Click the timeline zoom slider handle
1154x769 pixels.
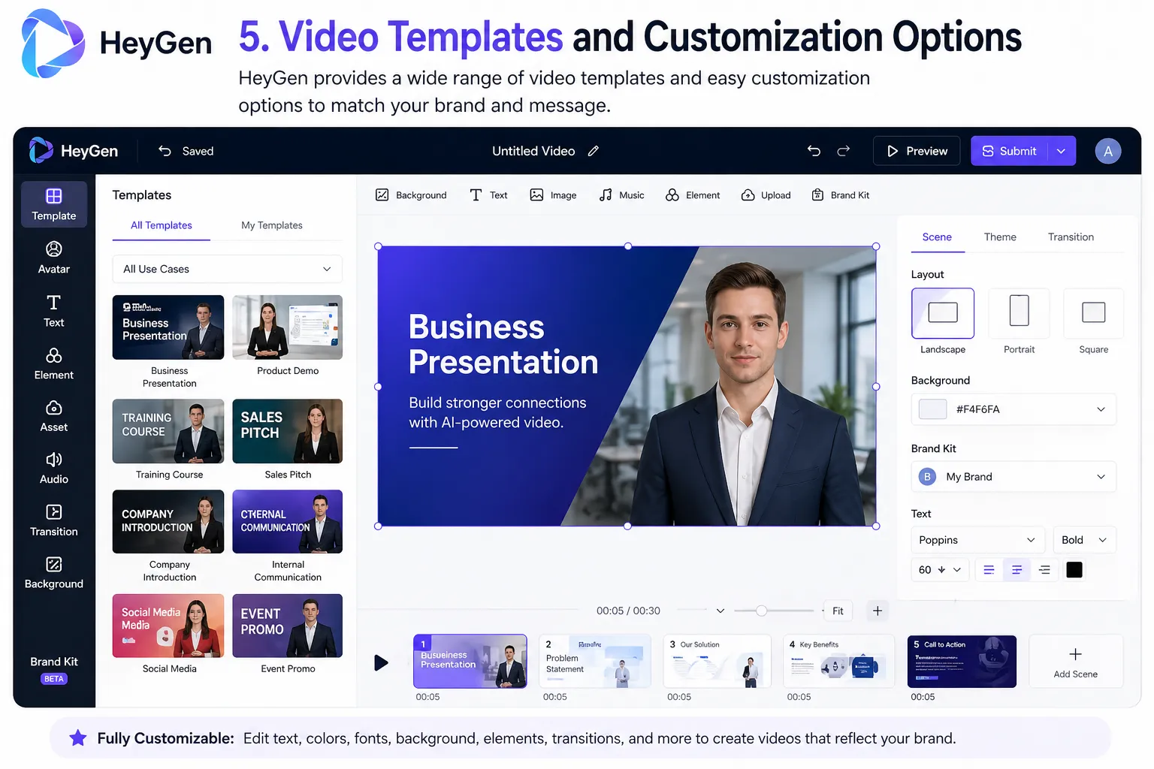761,611
